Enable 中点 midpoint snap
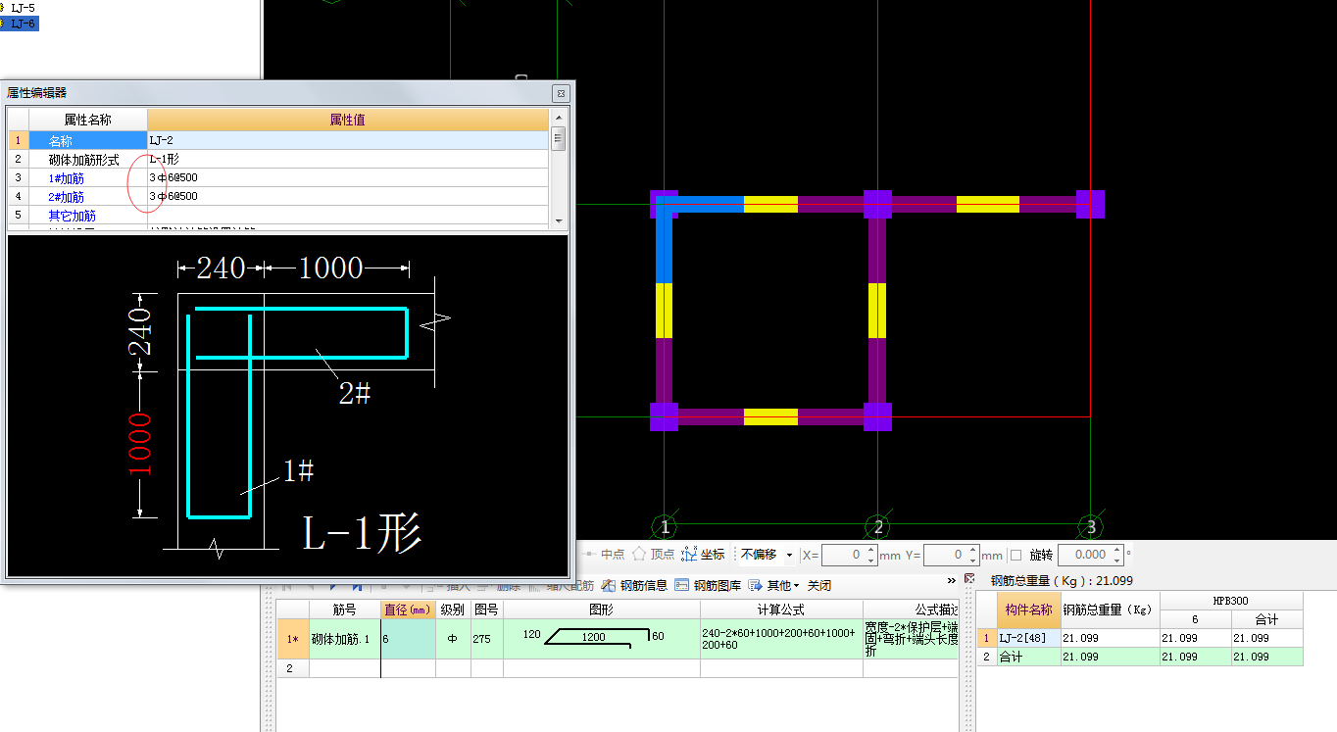Image resolution: width=1337 pixels, height=732 pixels. click(604, 555)
